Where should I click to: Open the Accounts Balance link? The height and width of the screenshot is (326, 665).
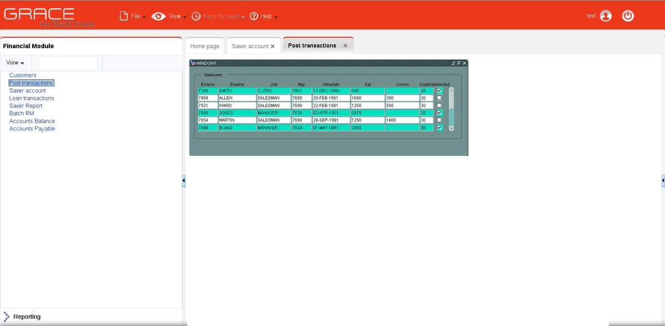[32, 121]
